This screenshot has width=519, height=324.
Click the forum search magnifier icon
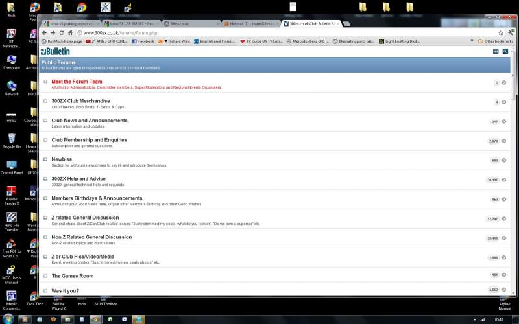(505, 51)
